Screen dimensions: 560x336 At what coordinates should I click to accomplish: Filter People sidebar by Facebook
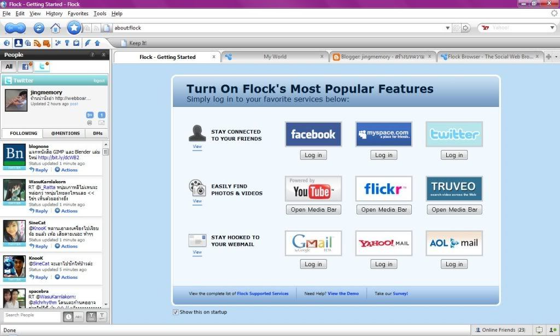[25, 67]
